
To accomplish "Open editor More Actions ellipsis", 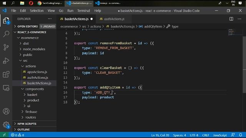I will click(239, 19).
